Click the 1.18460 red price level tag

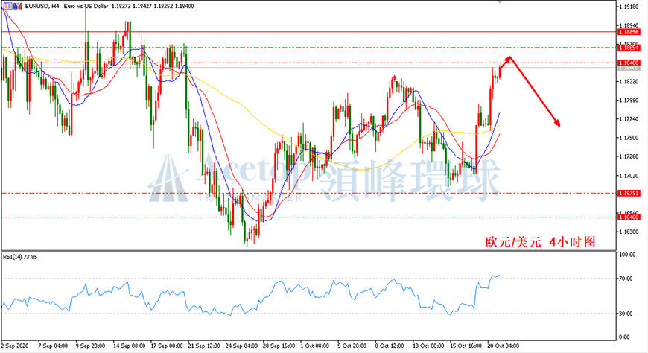(629, 63)
